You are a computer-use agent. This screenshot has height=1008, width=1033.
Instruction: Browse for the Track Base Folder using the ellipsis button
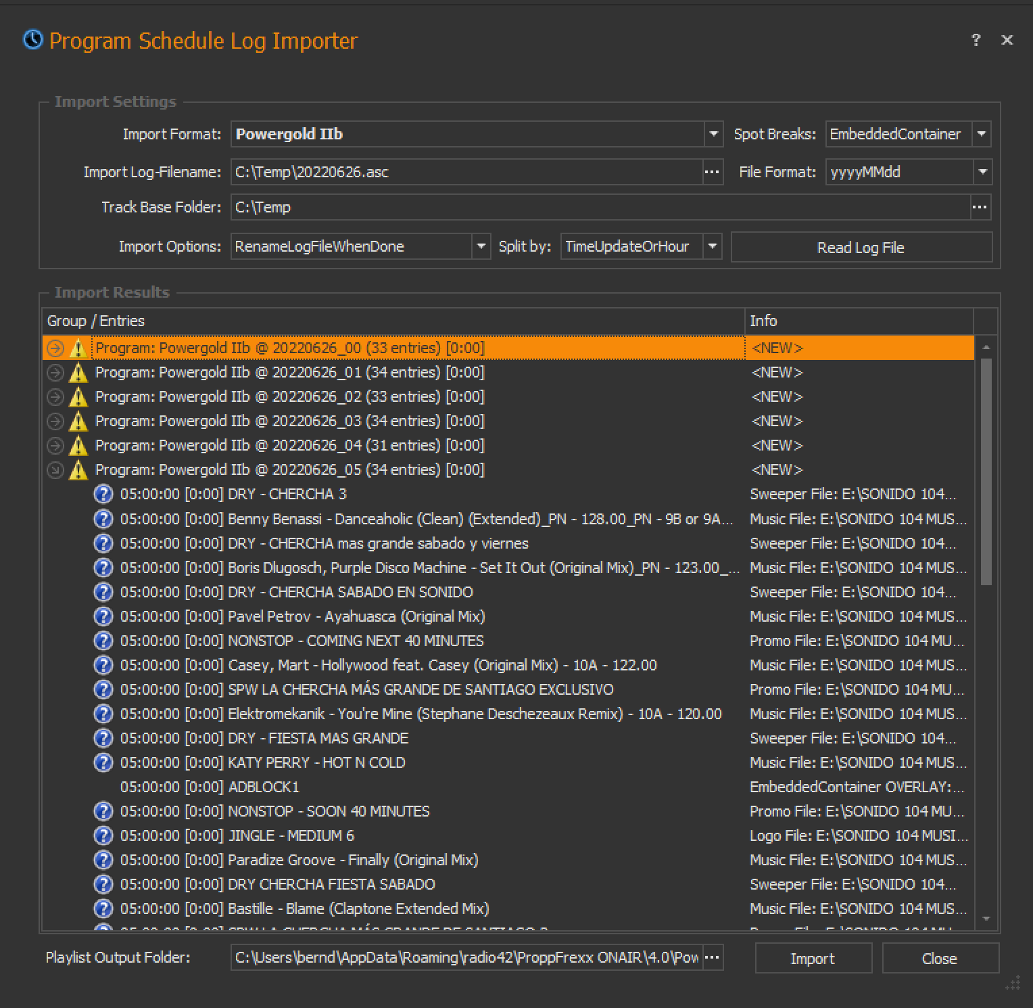point(980,207)
